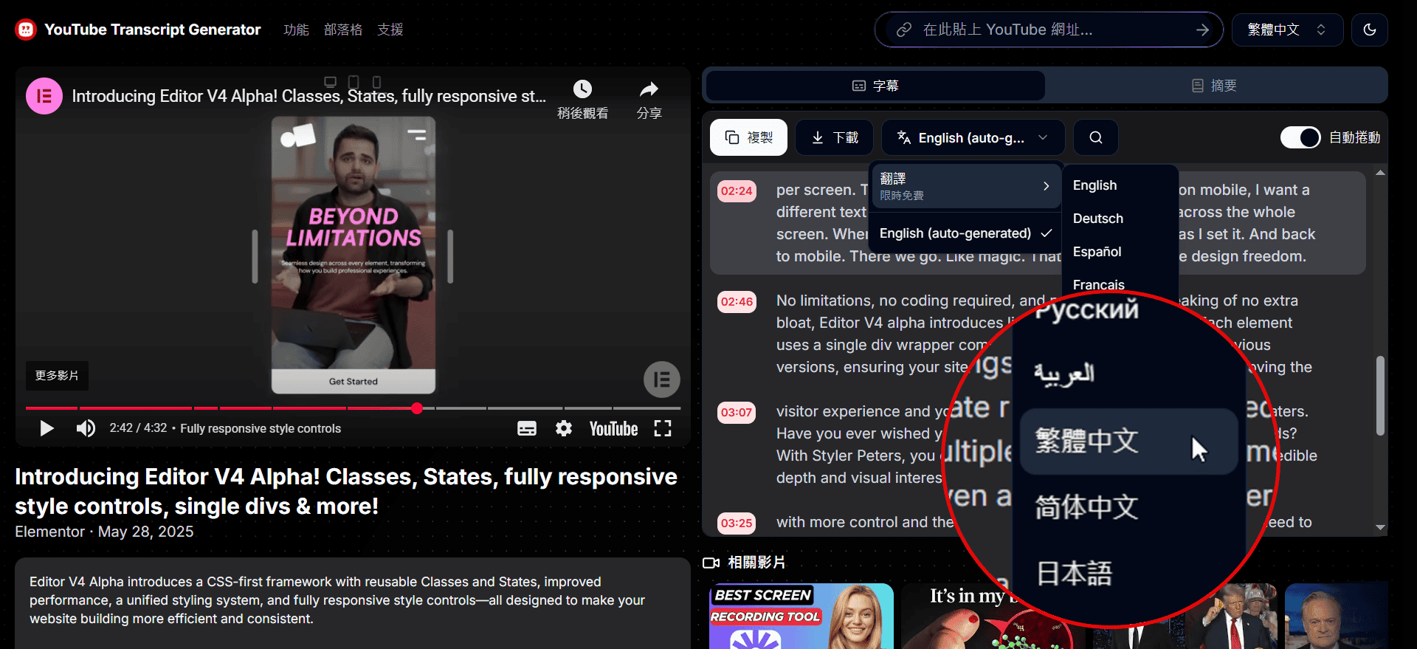1417x649 pixels.
Task: Click the 下載 download button
Action: pyautogui.click(x=834, y=138)
